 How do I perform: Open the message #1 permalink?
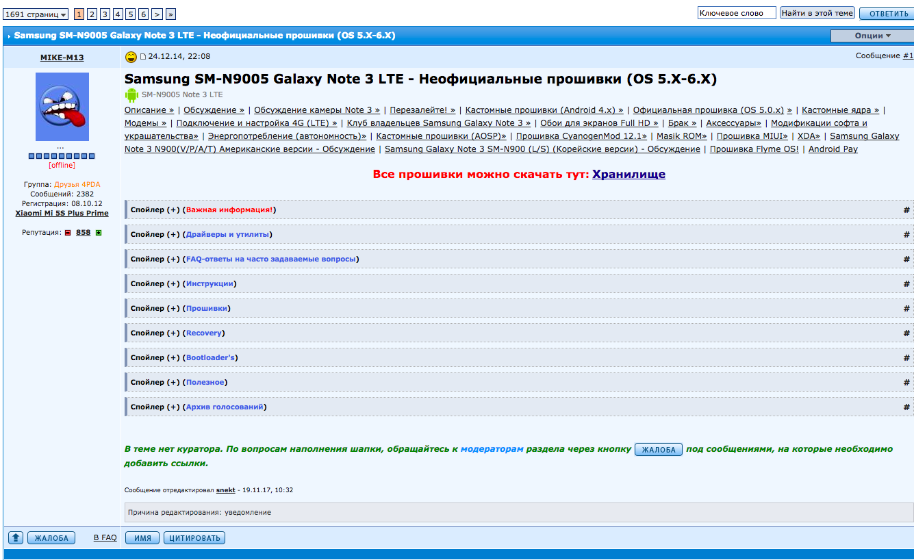click(x=909, y=55)
